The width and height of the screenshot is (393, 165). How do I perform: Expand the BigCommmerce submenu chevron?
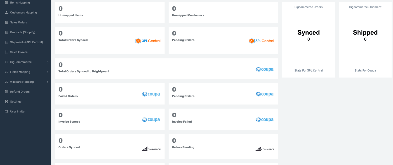click(x=47, y=62)
